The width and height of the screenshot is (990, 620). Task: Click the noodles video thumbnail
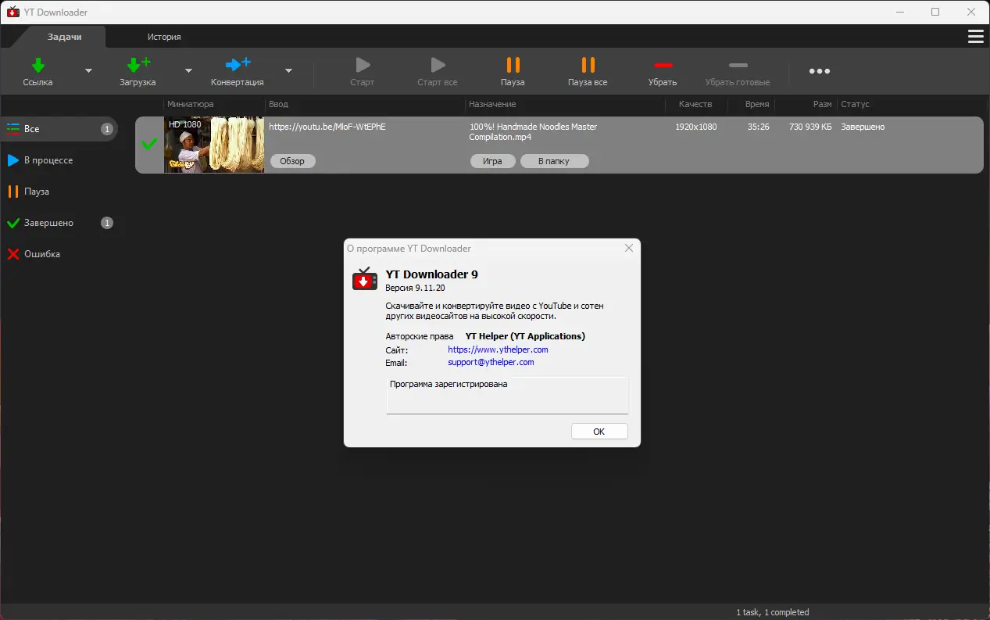tap(214, 145)
